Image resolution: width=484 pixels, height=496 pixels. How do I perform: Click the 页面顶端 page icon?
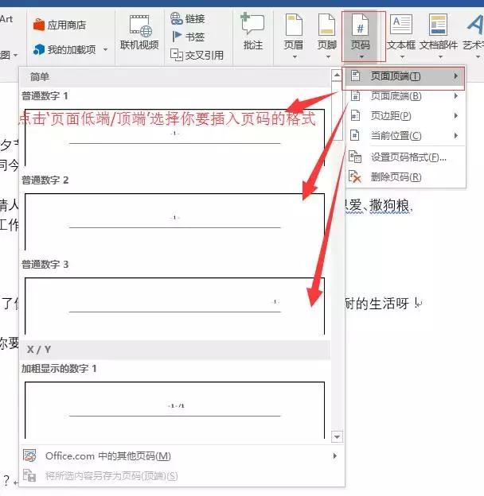click(355, 76)
